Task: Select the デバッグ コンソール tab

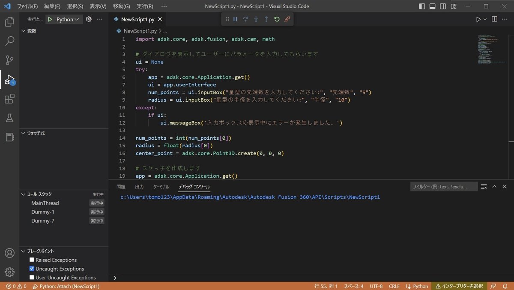Action: pos(194,187)
